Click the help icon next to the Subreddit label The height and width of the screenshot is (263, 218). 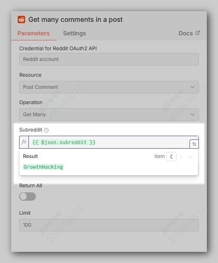coord(46,130)
